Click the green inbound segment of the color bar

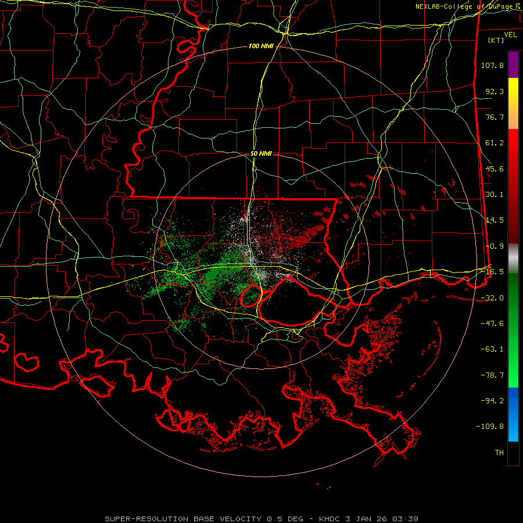tap(513, 330)
